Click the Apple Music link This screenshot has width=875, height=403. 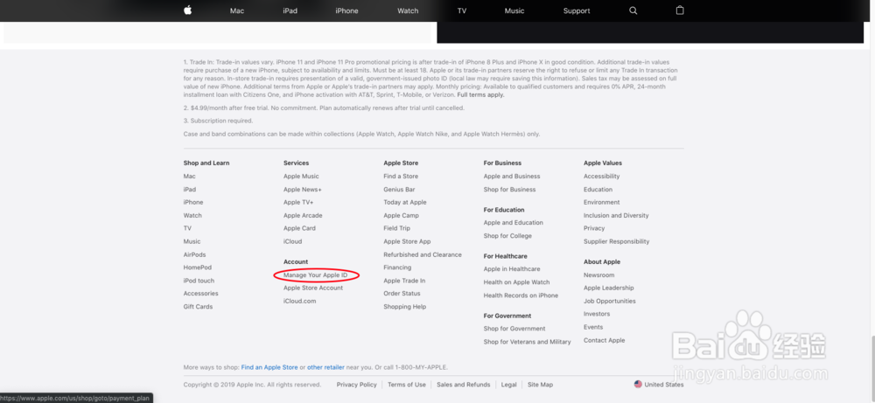tap(301, 176)
